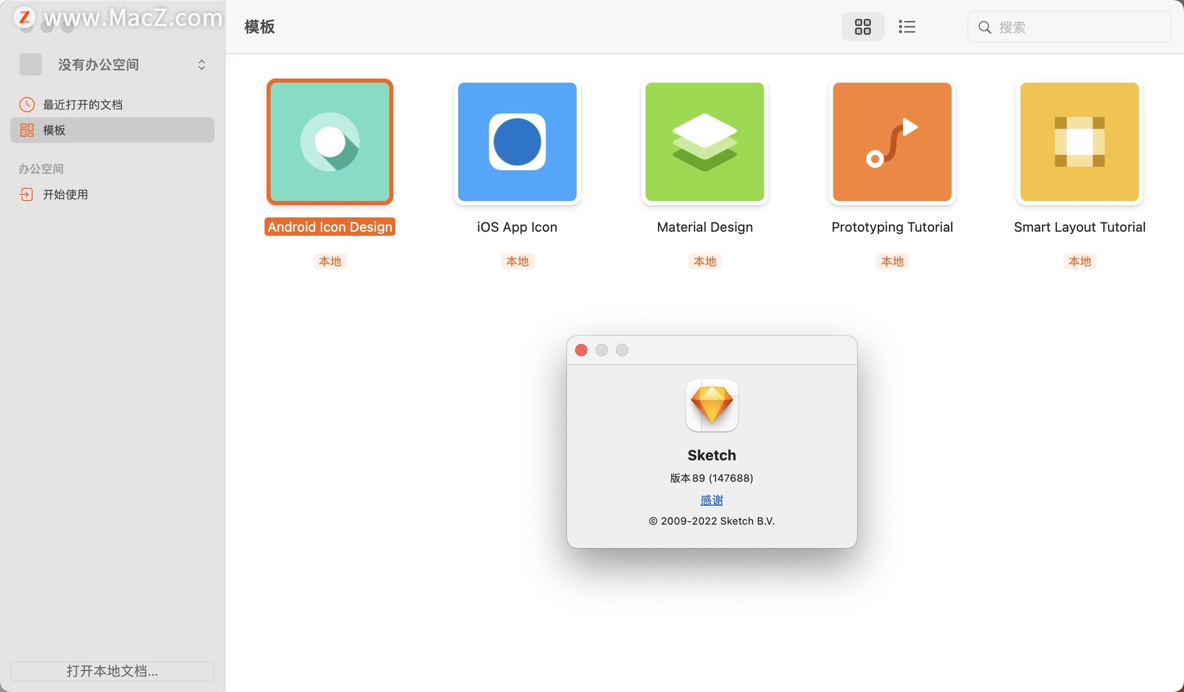Open iOS App Icon template
This screenshot has height=692, width=1184.
coord(517,142)
